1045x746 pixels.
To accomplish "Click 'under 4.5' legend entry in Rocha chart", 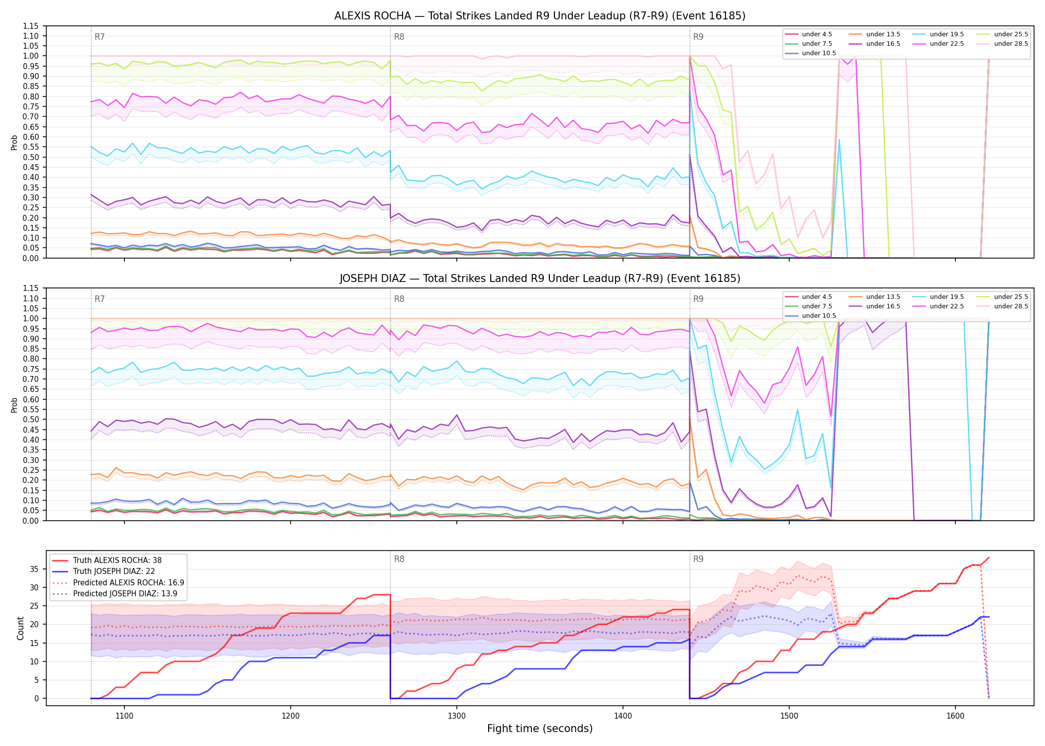I will pyautogui.click(x=809, y=34).
